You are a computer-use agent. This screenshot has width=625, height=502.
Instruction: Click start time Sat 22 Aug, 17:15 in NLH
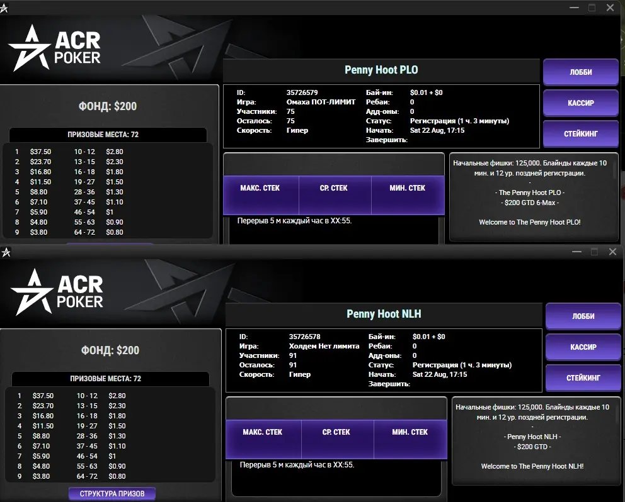point(440,374)
